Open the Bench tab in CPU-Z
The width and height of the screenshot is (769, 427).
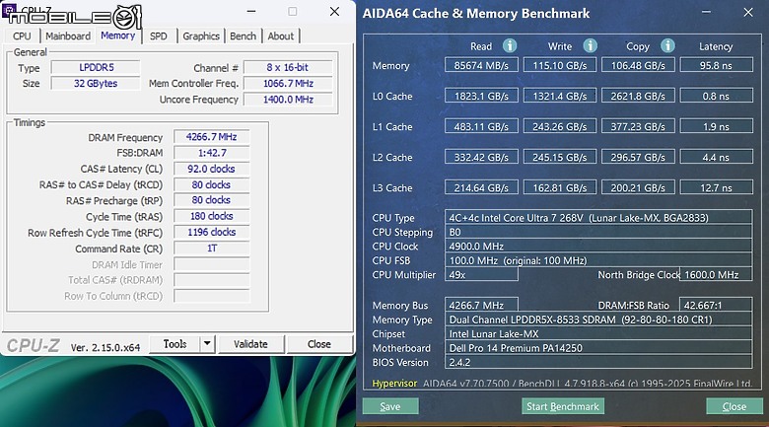pyautogui.click(x=243, y=36)
